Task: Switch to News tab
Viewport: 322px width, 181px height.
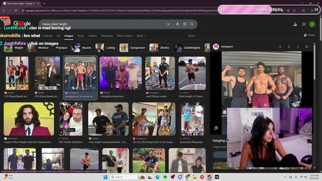Action: point(81,36)
